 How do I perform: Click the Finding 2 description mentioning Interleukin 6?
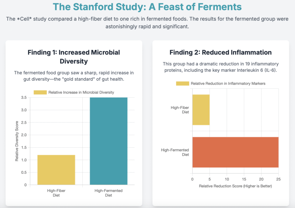tap(220, 67)
